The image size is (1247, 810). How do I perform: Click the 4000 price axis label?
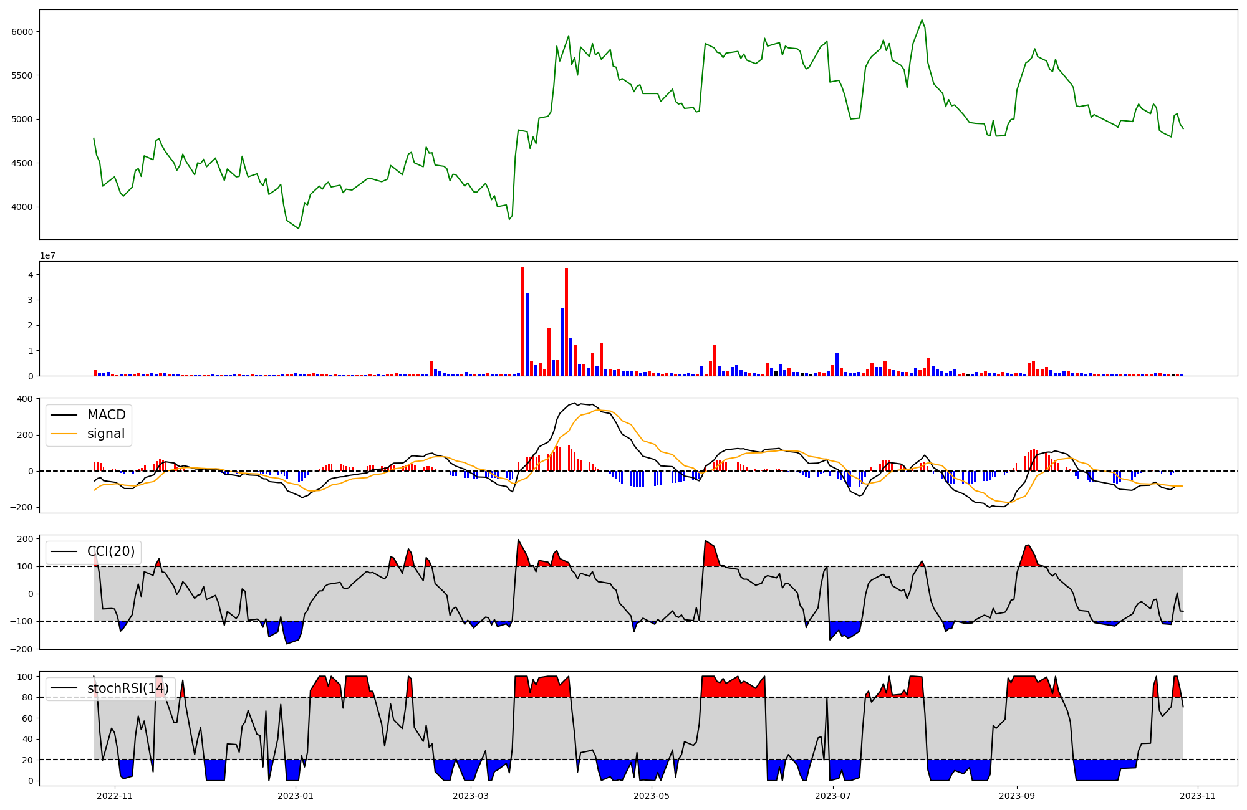(22, 207)
